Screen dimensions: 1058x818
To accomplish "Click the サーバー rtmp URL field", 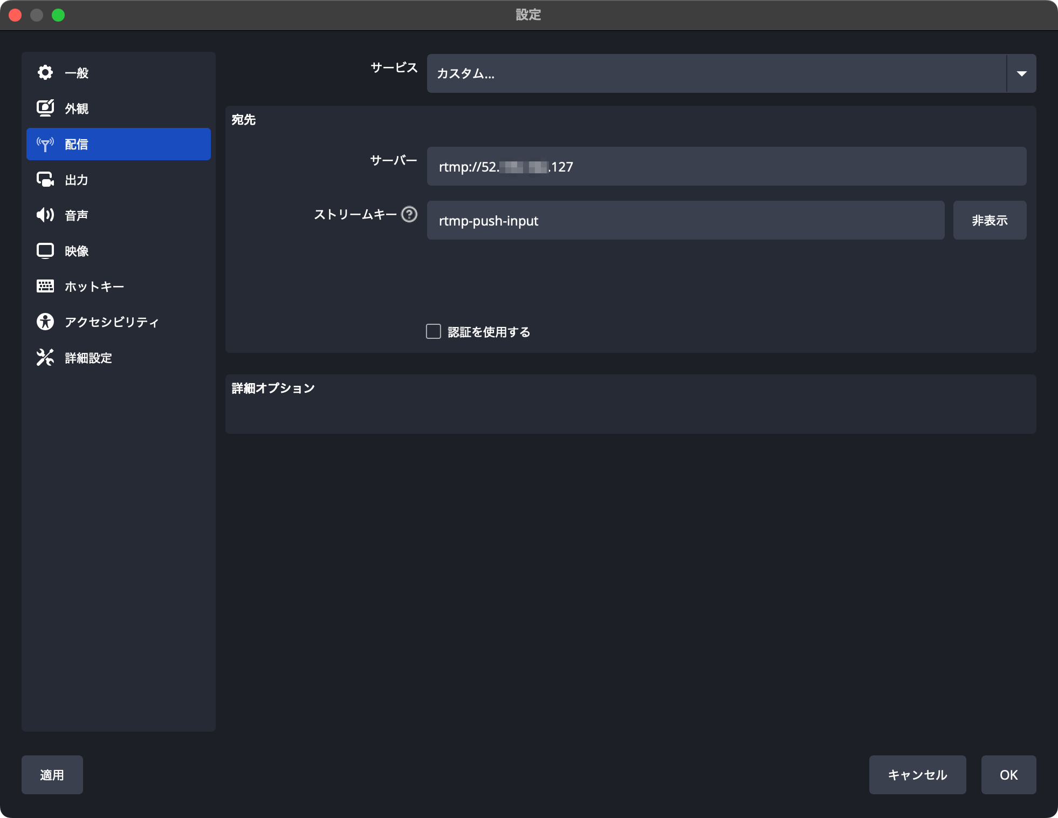I will point(726,167).
